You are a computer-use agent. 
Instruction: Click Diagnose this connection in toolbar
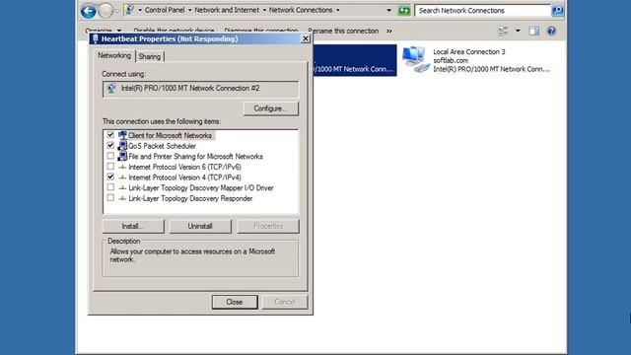(260, 31)
